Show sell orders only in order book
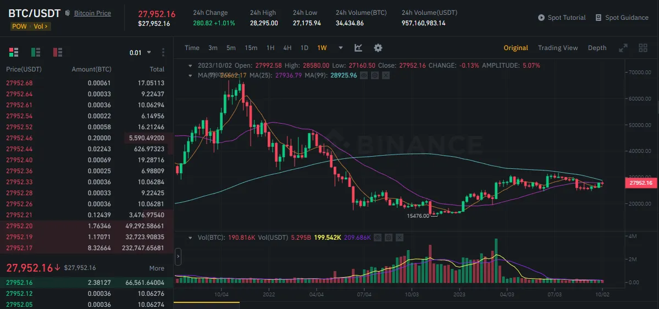This screenshot has width=659, height=309. 57,52
